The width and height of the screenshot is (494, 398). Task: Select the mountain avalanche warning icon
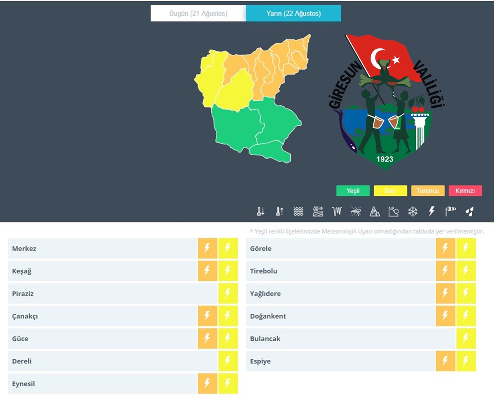coord(375,211)
